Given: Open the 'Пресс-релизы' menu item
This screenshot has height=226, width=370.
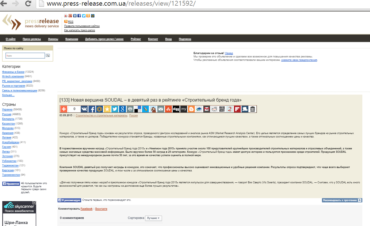Looking at the screenshot, I should click(x=32, y=39).
